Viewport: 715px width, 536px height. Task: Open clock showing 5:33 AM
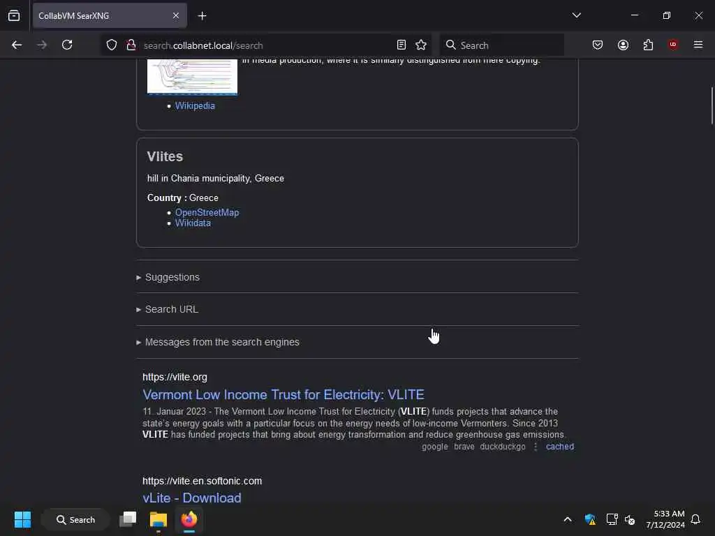coord(665,519)
